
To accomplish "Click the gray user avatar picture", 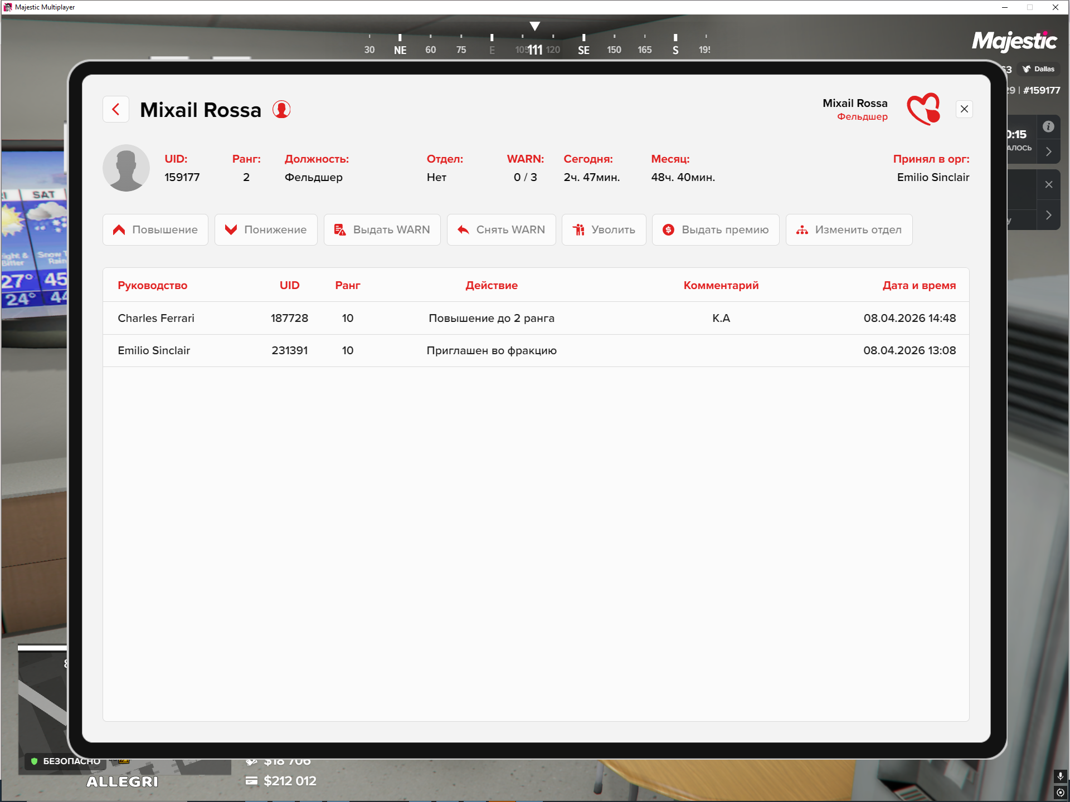I will 127,168.
